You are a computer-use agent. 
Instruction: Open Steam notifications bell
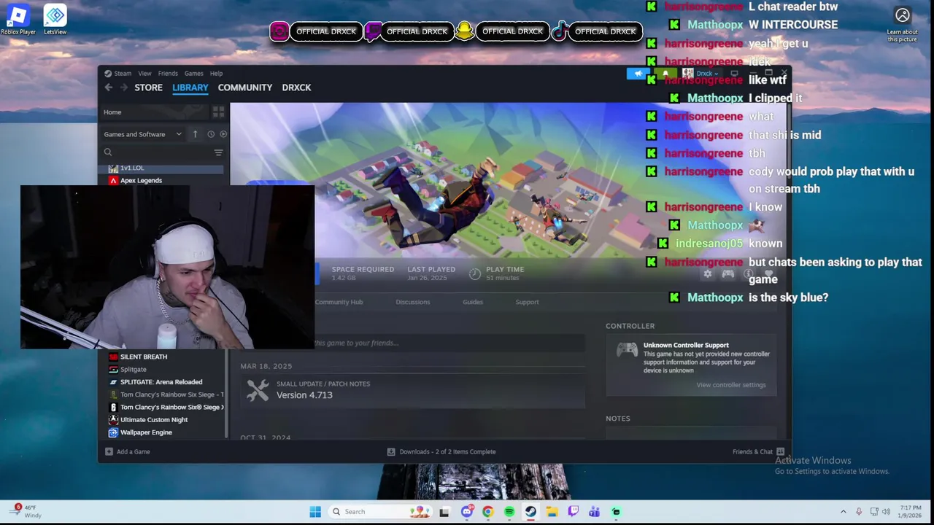(665, 74)
